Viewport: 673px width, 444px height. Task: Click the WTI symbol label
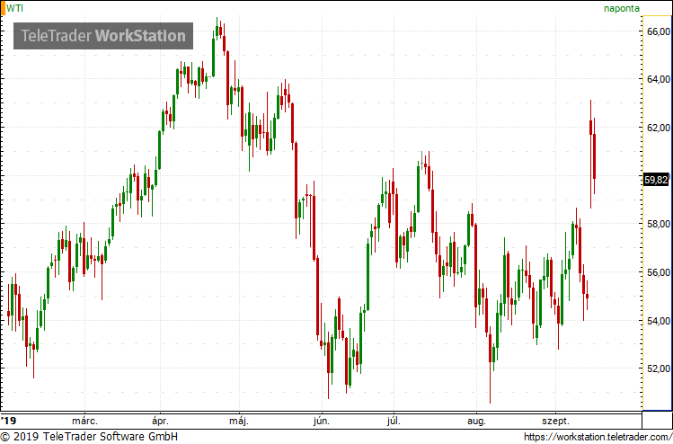point(14,8)
